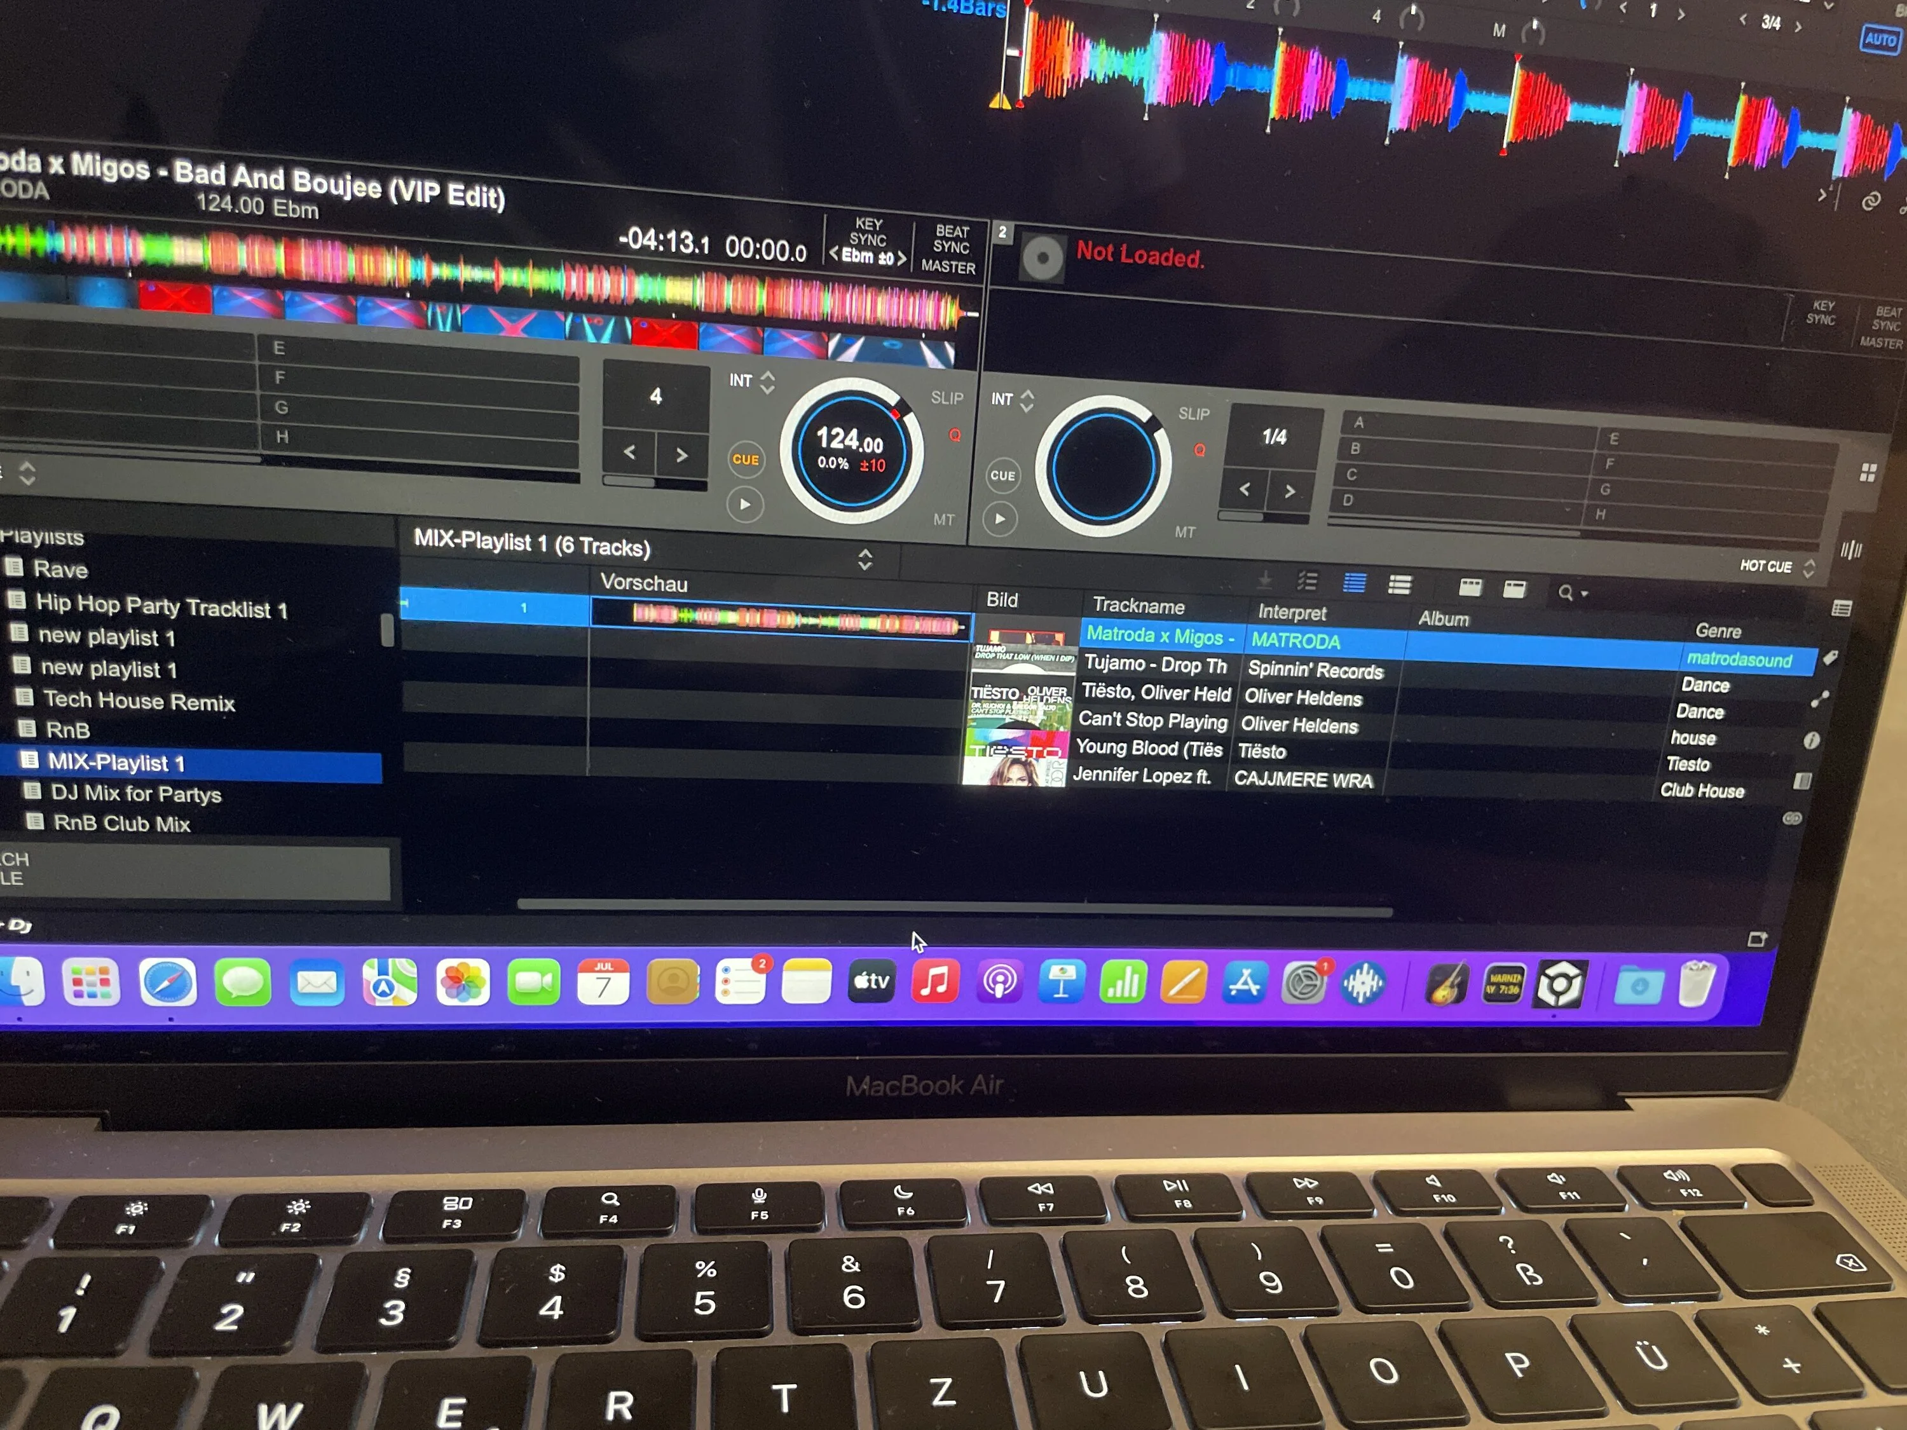Screen dimensions: 1907x1430
Task: Expand the MIX-Playlist 1 header sort arrows
Action: click(865, 559)
